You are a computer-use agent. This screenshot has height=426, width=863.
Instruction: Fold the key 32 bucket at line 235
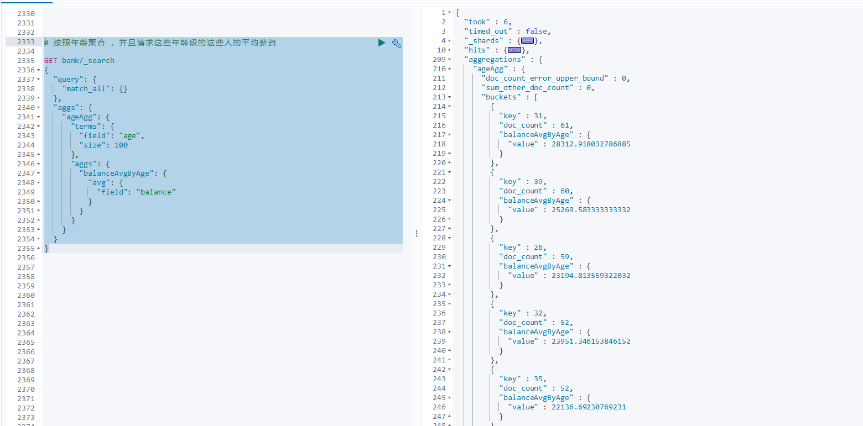tap(450, 304)
